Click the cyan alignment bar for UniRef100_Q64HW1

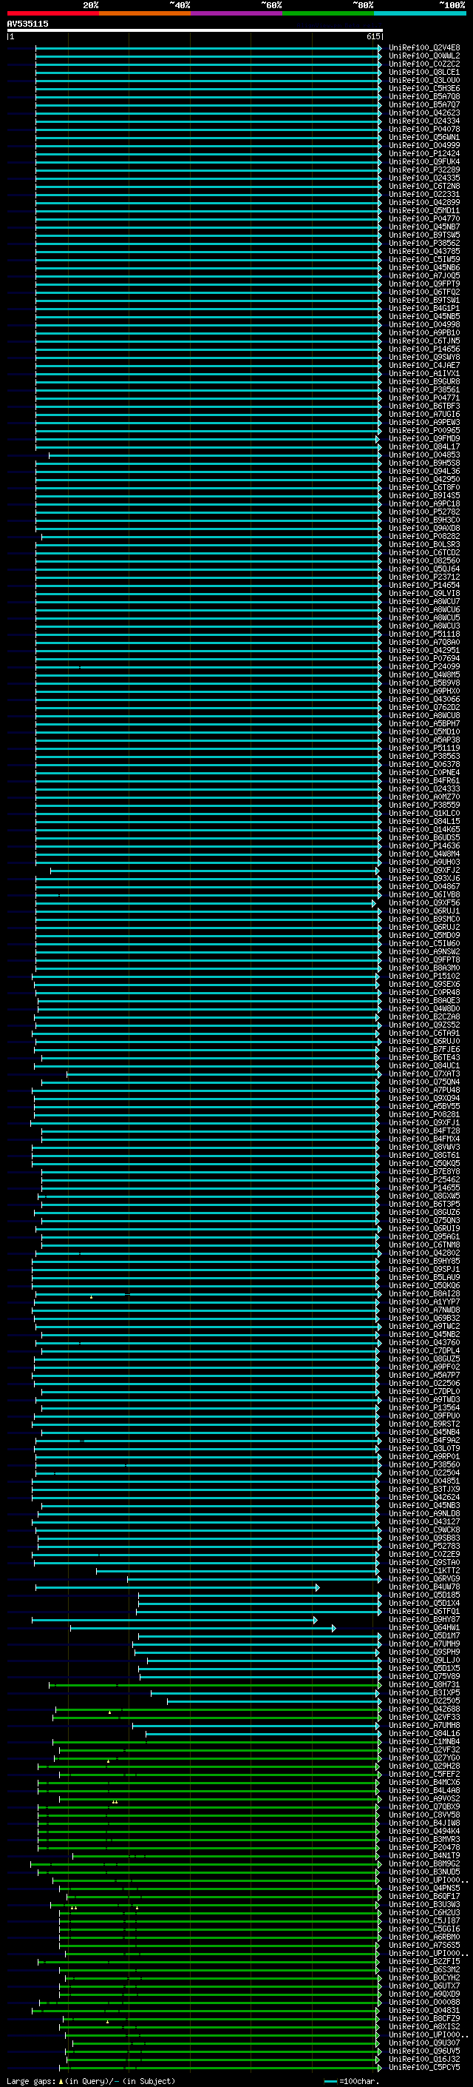coord(203,1628)
